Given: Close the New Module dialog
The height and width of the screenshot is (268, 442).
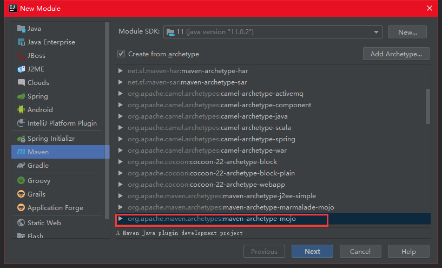Looking at the screenshot, I should pos(430,8).
